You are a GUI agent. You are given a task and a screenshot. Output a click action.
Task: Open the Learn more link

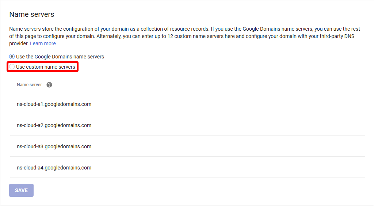point(43,43)
